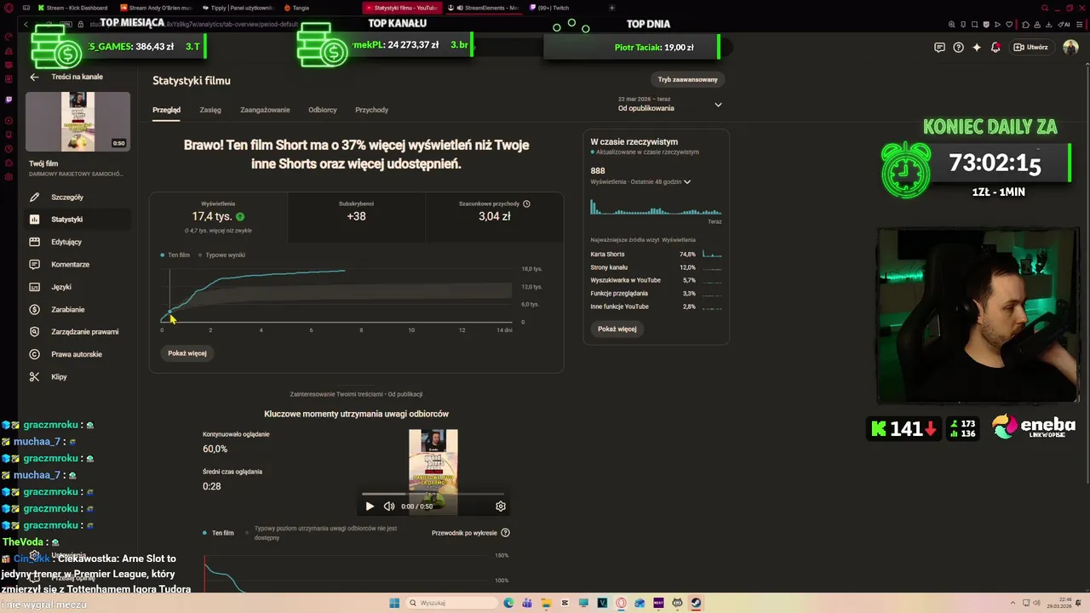Click Karta Shorts traffic source row
The width and height of the screenshot is (1090, 613).
(656, 254)
